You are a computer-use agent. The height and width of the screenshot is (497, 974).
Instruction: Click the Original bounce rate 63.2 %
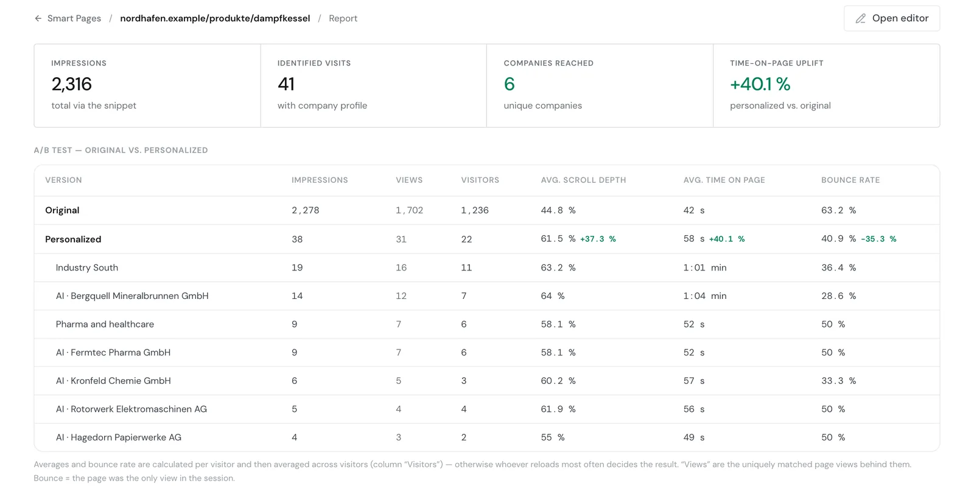pyautogui.click(x=839, y=210)
